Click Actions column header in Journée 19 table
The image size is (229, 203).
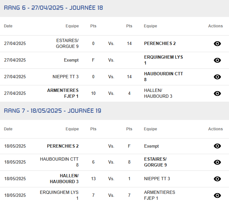[x=215, y=129]
